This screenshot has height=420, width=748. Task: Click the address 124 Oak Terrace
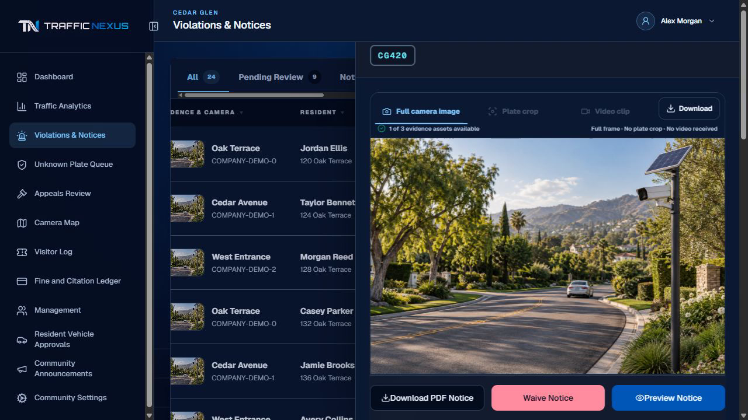325,215
